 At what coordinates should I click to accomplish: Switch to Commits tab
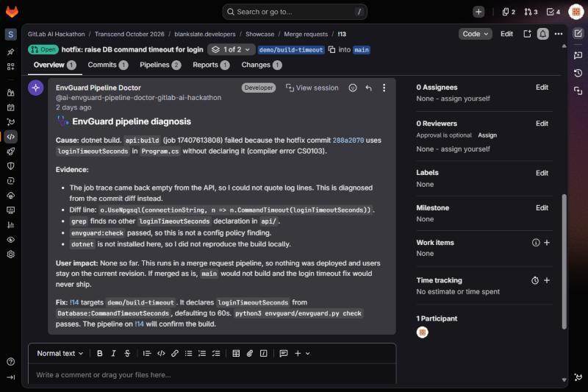(107, 65)
